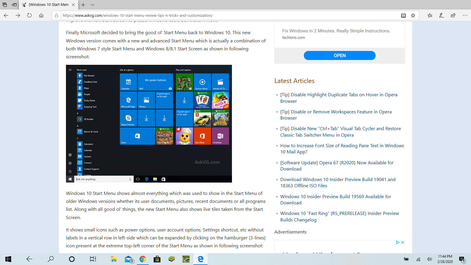Open network Wi-Fi tray icon
Image resolution: width=471 pixels, height=265 pixels.
point(418,259)
